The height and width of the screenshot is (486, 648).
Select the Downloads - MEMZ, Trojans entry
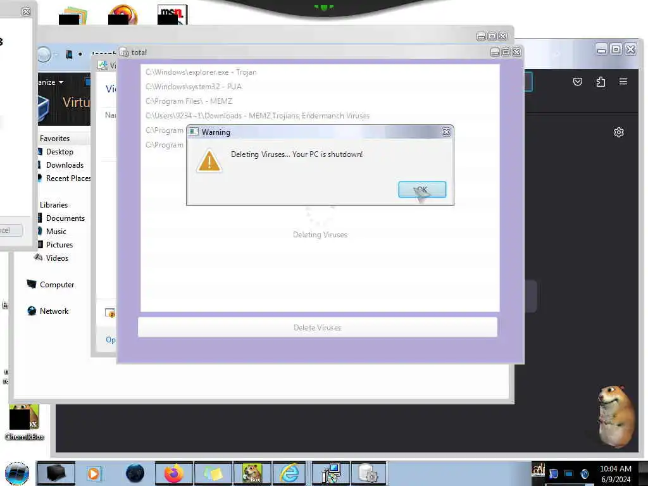point(258,116)
